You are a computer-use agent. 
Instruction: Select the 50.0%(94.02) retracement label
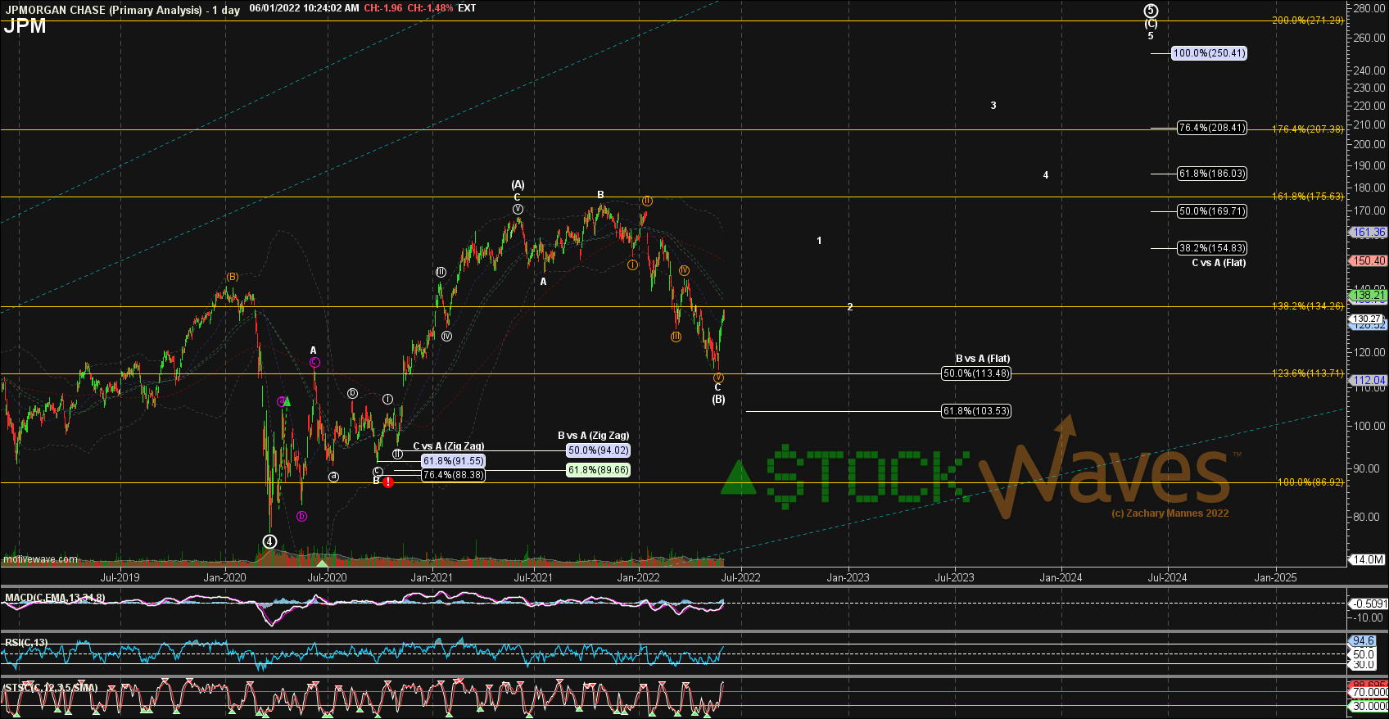coord(598,450)
